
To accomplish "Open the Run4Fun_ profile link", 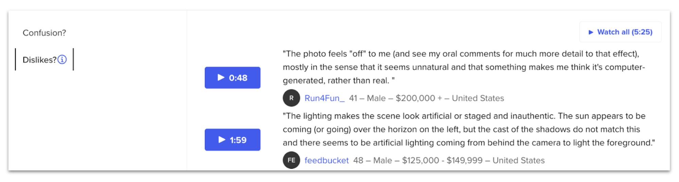I will (324, 98).
